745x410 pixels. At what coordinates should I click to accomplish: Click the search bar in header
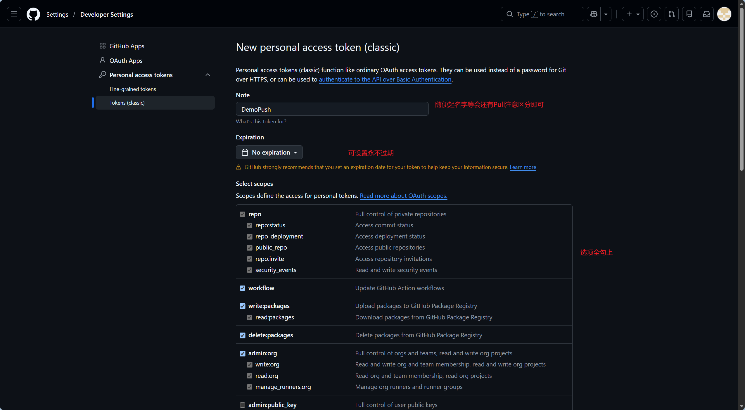click(542, 14)
